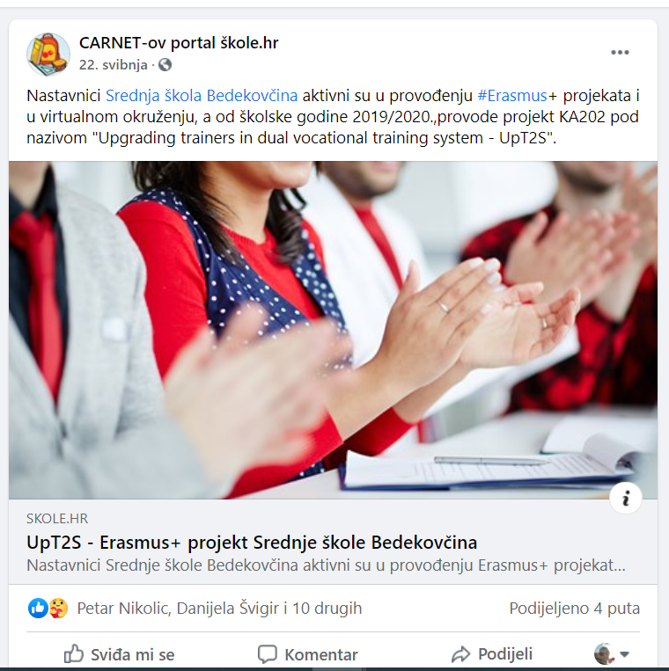Screen dimensions: 669x671
Task: Click the 22. svibnja post date
Action: pos(113,64)
